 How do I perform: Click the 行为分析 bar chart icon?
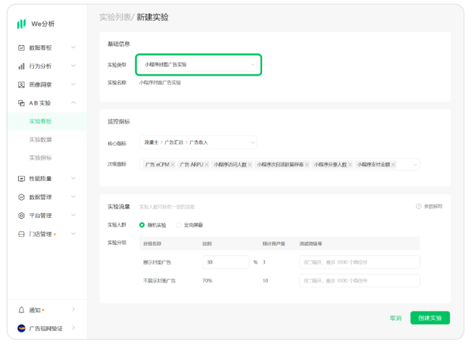pos(21,66)
